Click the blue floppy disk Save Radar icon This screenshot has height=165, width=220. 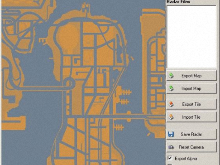pyautogui.click(x=171, y=134)
